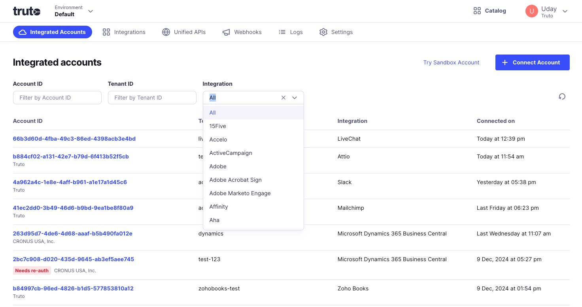Click "Last Wednesday at 11:07 am" cell
The image size is (582, 307).
514,234
